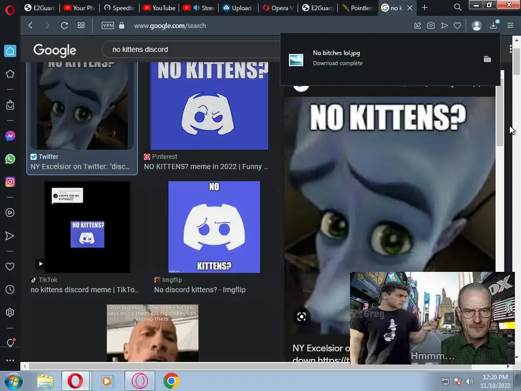Show downloaded 'No bitches lol.jpg' in folder
This screenshot has height=391, width=521.
coord(487,59)
